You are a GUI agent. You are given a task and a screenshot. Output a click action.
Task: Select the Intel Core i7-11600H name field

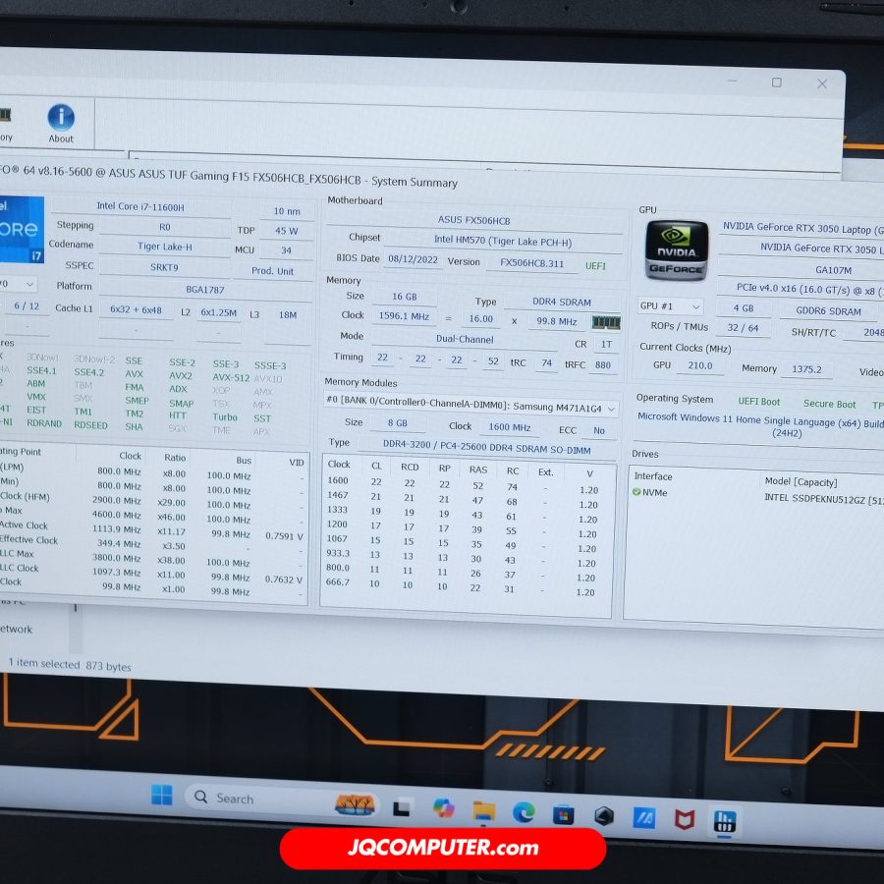click(140, 207)
